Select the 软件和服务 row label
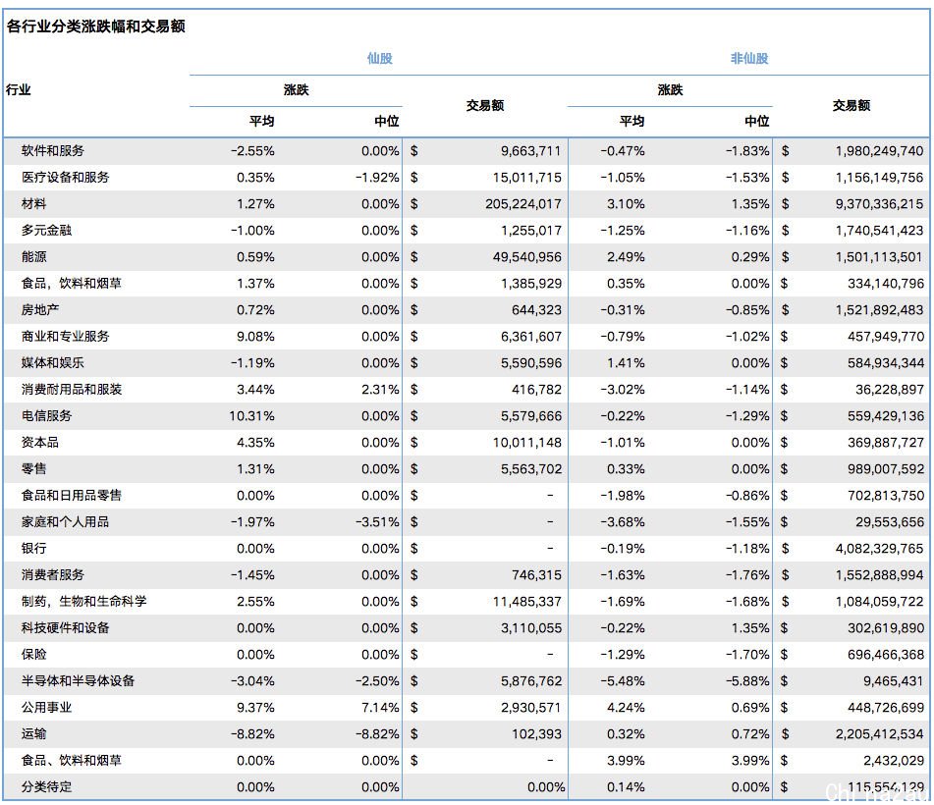The width and height of the screenshot is (934, 805). [52, 150]
